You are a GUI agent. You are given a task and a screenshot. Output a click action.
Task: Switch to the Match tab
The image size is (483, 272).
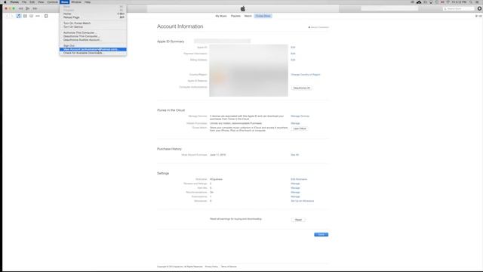248,16
